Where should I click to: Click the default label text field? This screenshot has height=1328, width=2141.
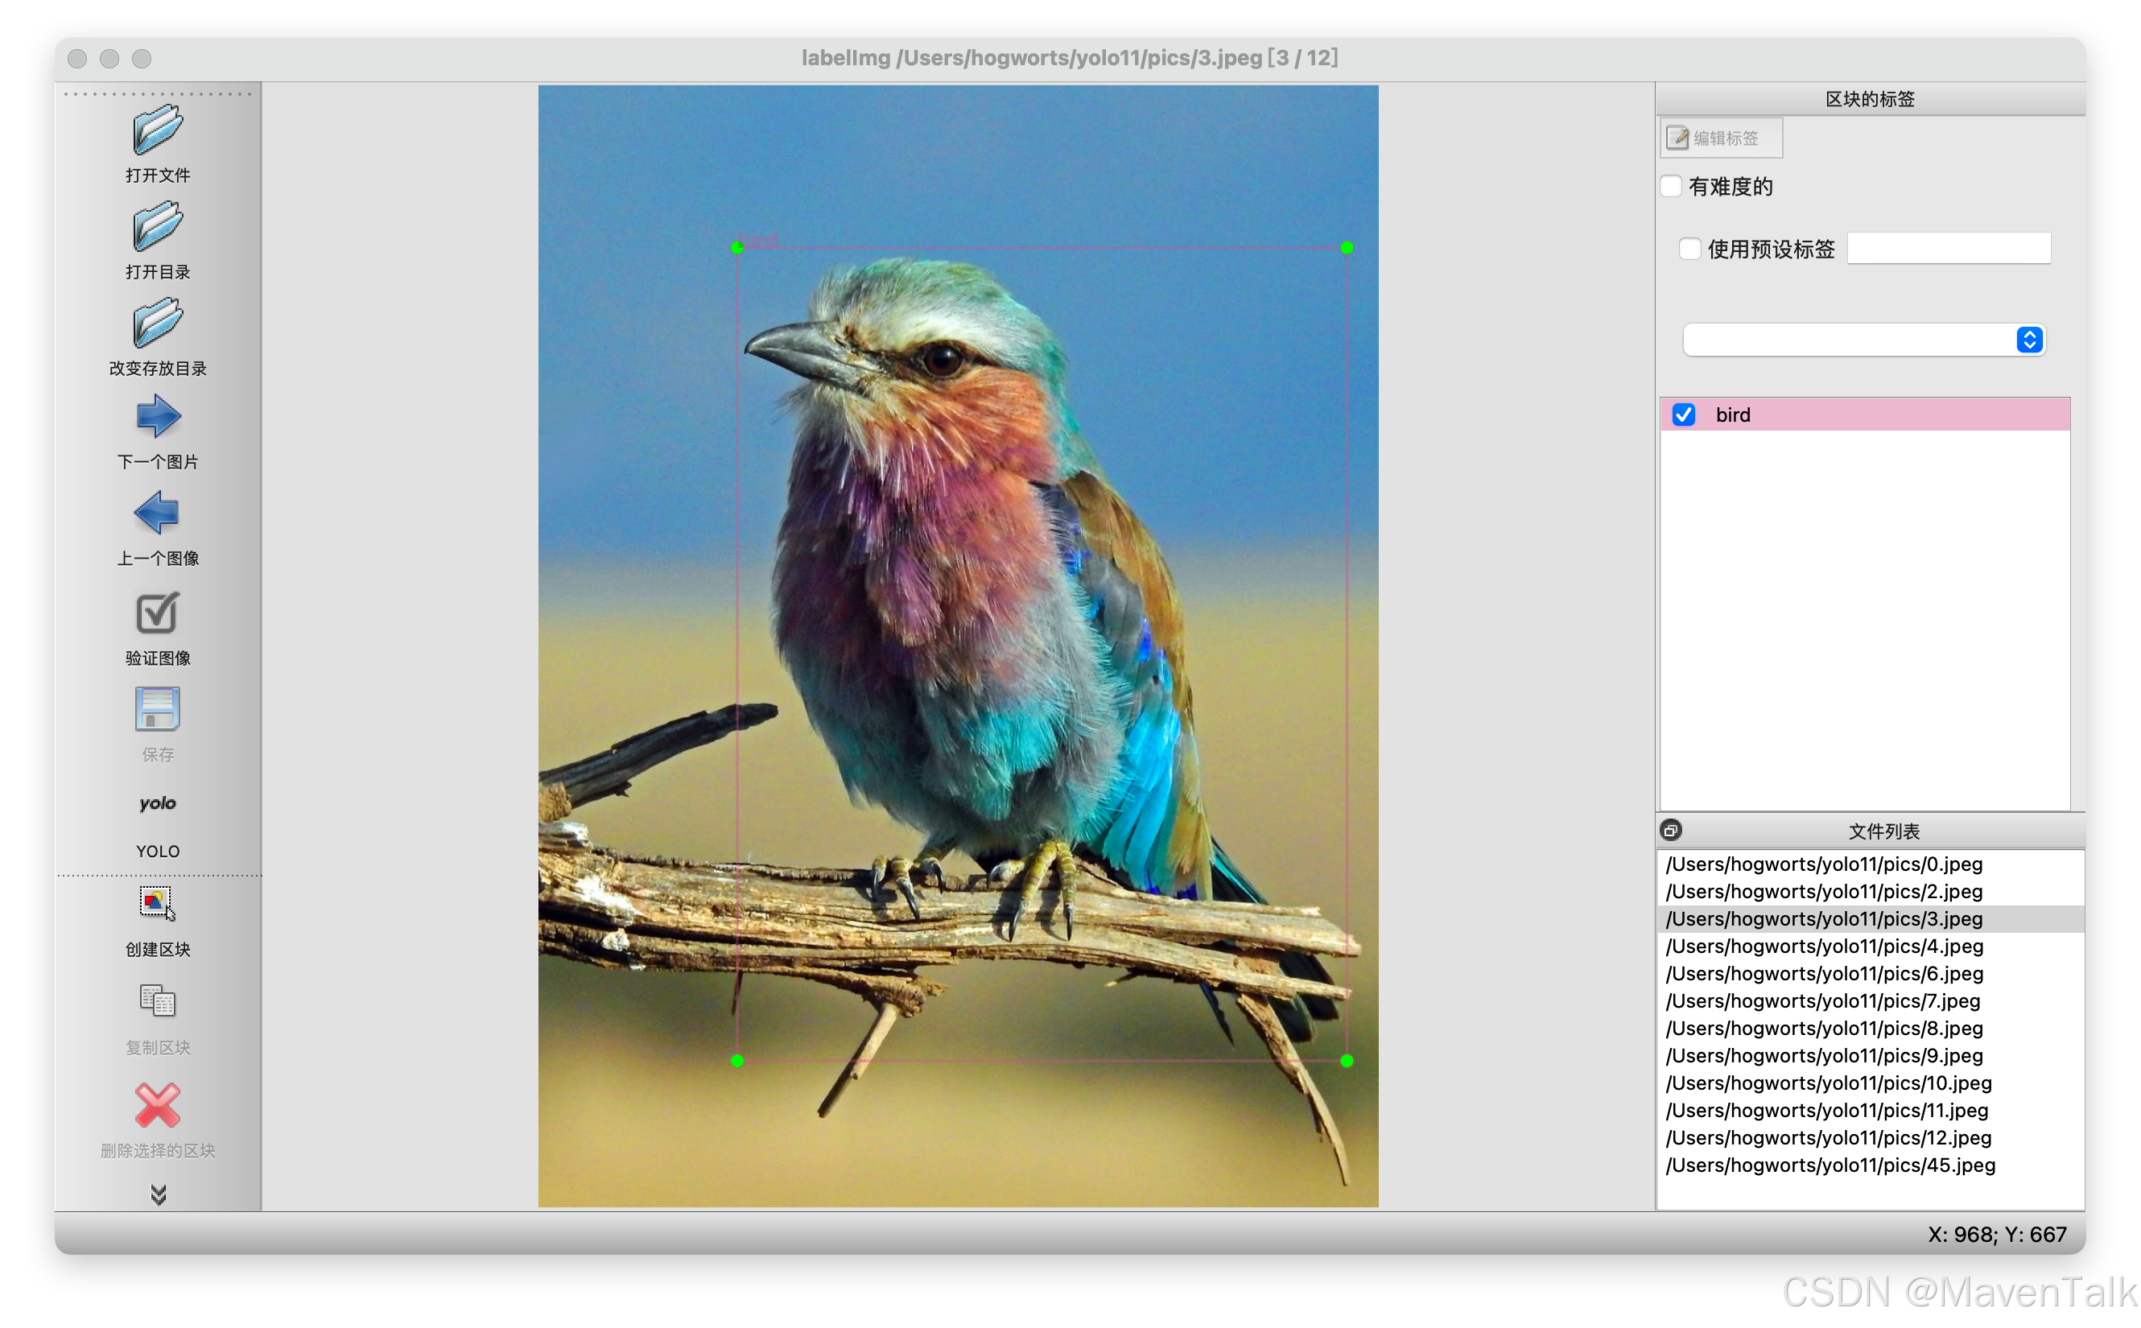click(x=1948, y=249)
